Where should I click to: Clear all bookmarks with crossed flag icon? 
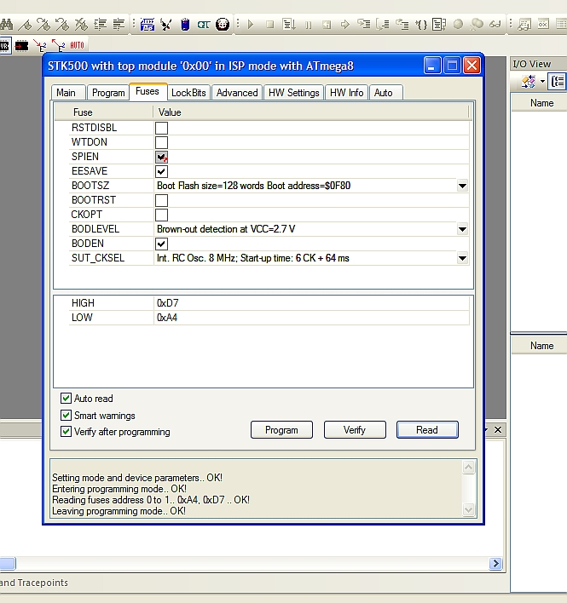[81, 25]
